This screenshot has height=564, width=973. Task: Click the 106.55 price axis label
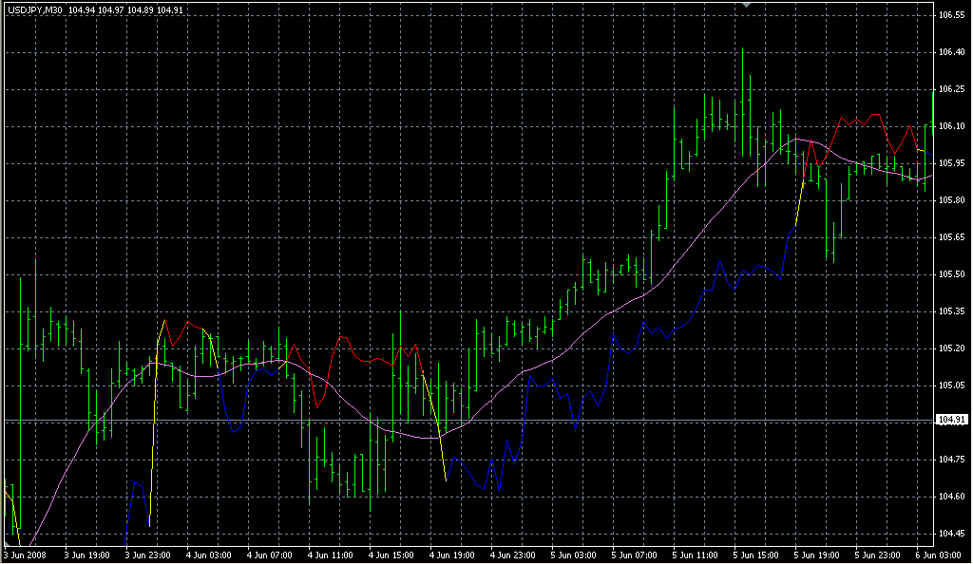pyautogui.click(x=952, y=16)
